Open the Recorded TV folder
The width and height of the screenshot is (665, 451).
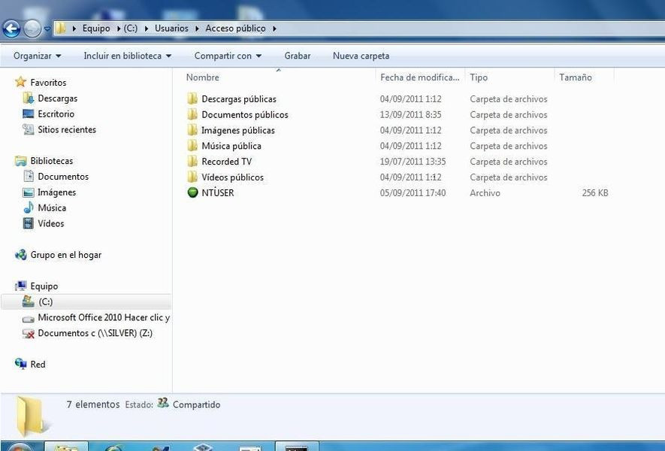tap(225, 162)
